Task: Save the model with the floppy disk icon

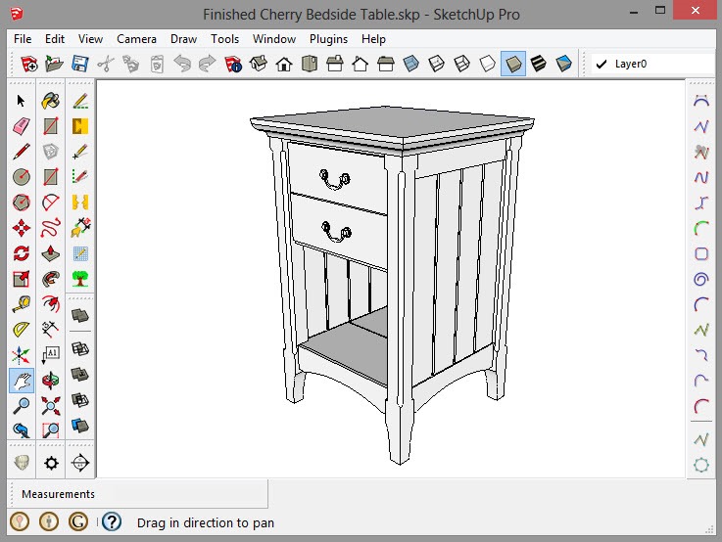Action: (x=79, y=65)
